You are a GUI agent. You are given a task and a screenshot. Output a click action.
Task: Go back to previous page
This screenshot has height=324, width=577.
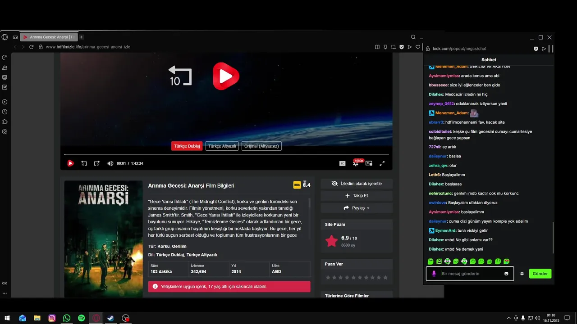[15, 47]
